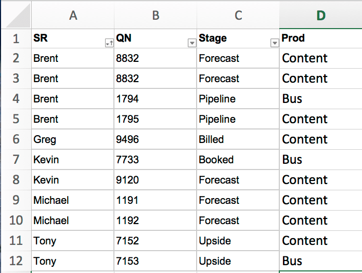Select Bus cell in row 12
The image size is (362, 273).
tap(321, 261)
